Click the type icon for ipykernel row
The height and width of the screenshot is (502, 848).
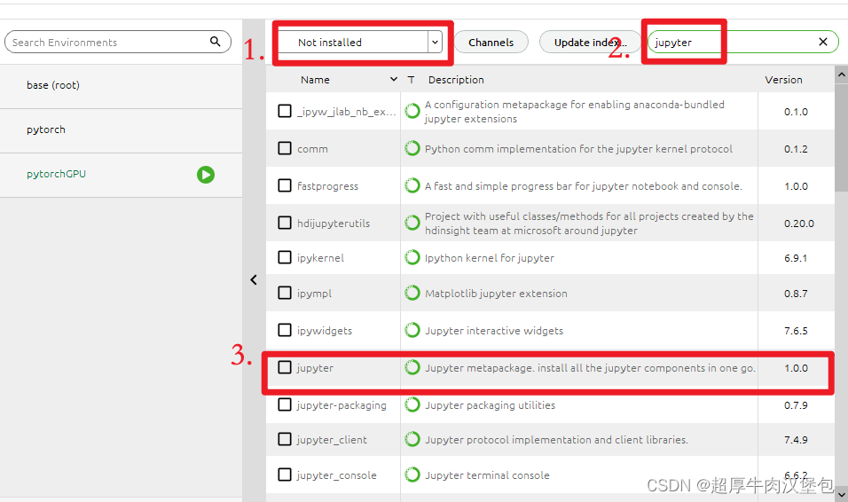click(412, 257)
